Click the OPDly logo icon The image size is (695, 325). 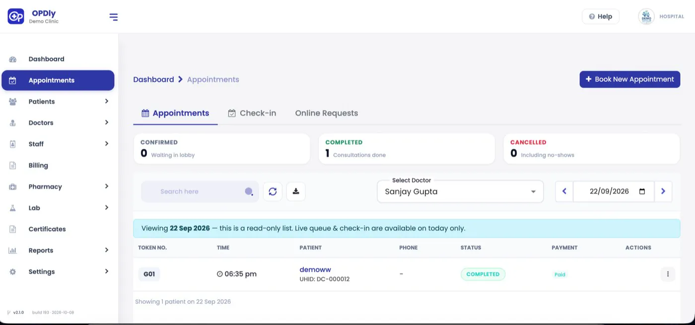pyautogui.click(x=16, y=16)
